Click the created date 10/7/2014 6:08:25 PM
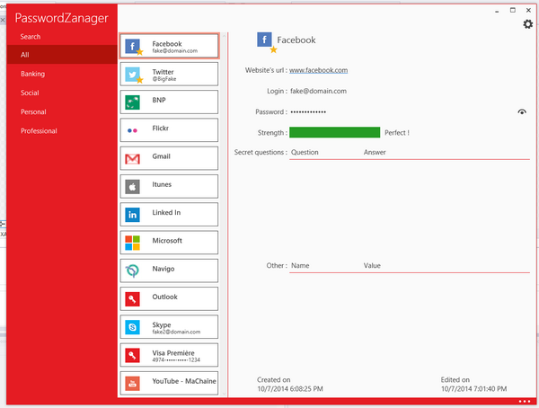Viewport: 539px width, 408px height. [290, 389]
